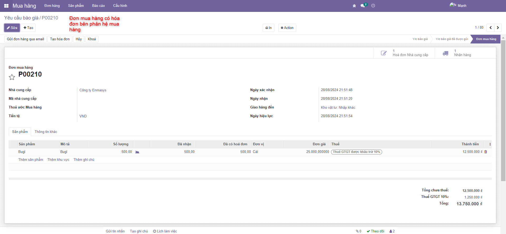This screenshot has width=506, height=234.
Task: Open the activities clock icon
Action: [x=373, y=6]
